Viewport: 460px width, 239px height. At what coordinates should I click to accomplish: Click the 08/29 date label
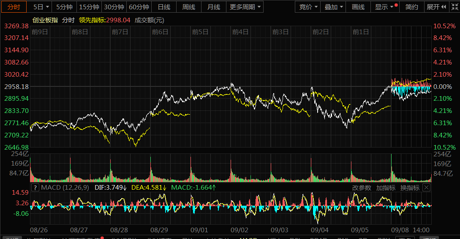click(159, 230)
